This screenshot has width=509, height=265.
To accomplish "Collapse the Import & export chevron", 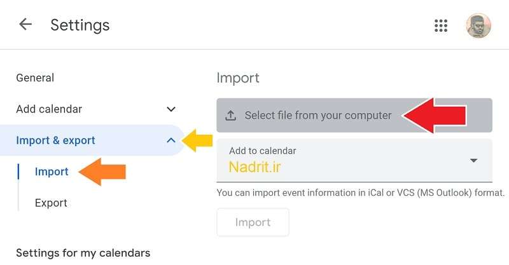I will pos(171,140).
